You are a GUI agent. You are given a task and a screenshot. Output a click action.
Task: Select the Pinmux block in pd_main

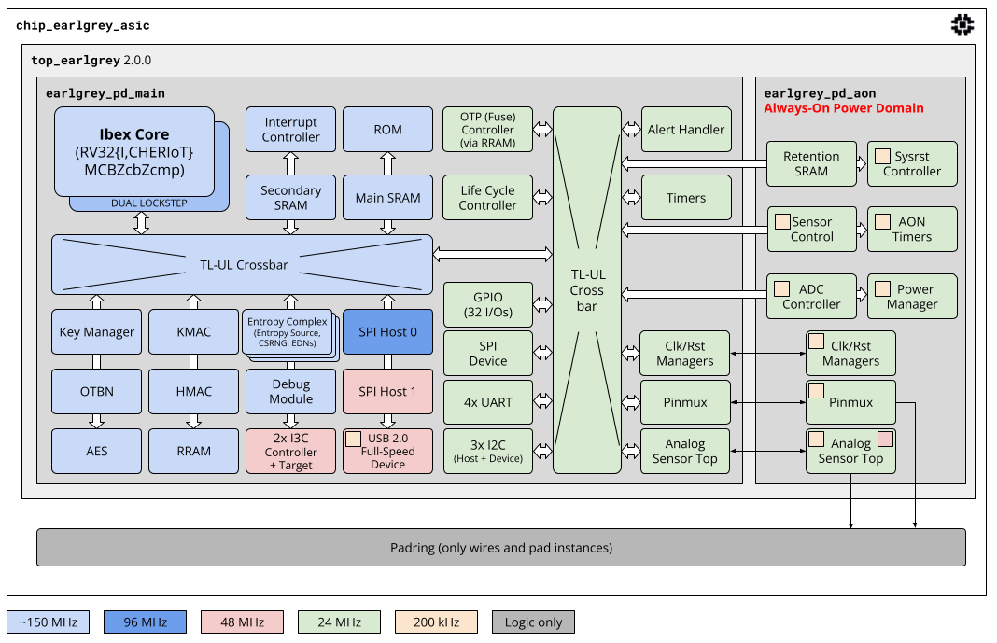685,402
